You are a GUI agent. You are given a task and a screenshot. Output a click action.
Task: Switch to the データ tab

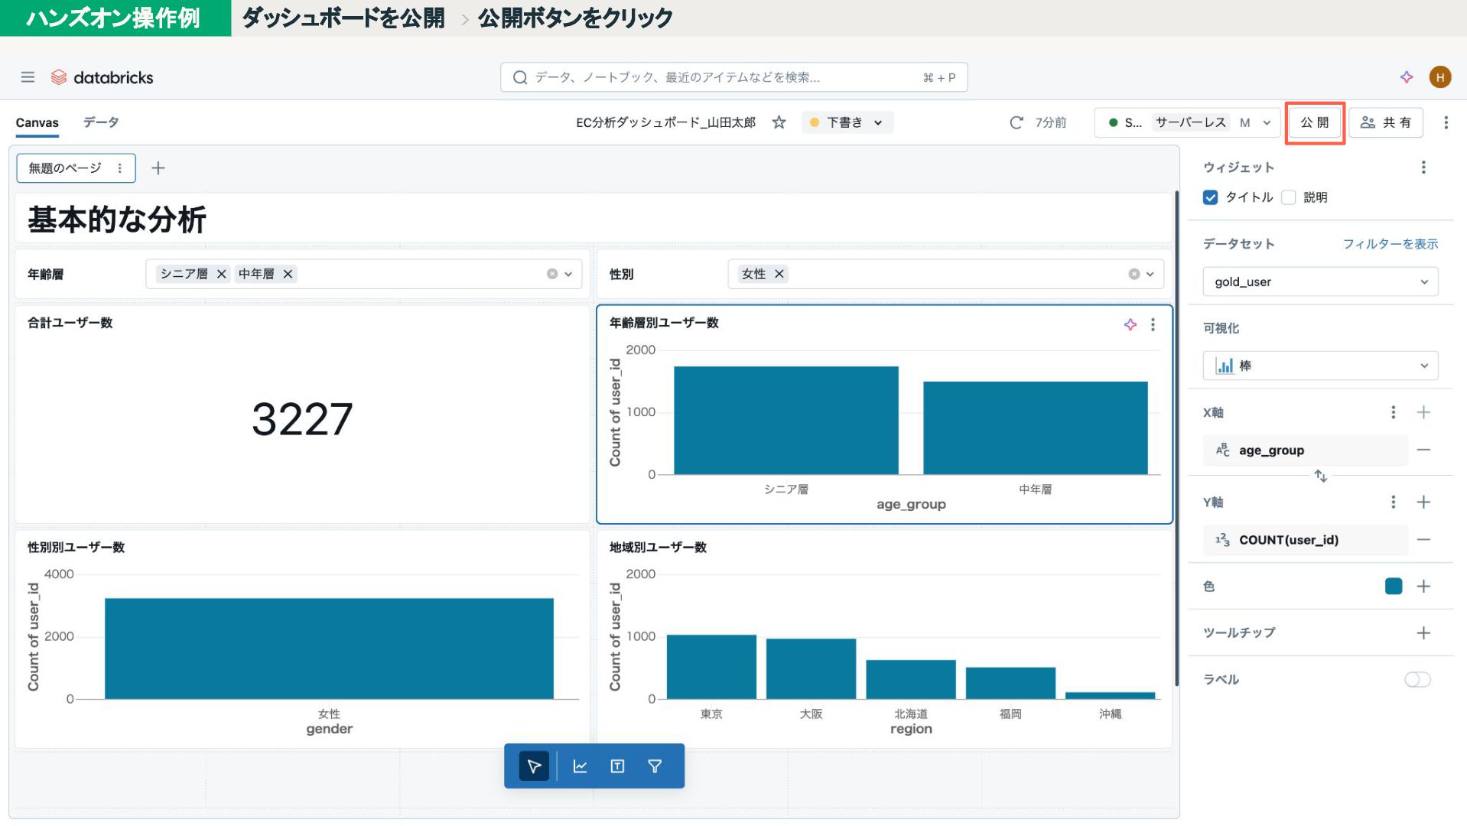101,122
